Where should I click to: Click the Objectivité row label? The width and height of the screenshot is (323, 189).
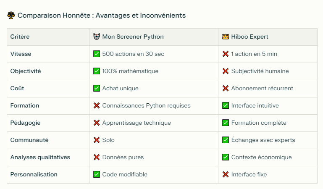tap(26, 71)
